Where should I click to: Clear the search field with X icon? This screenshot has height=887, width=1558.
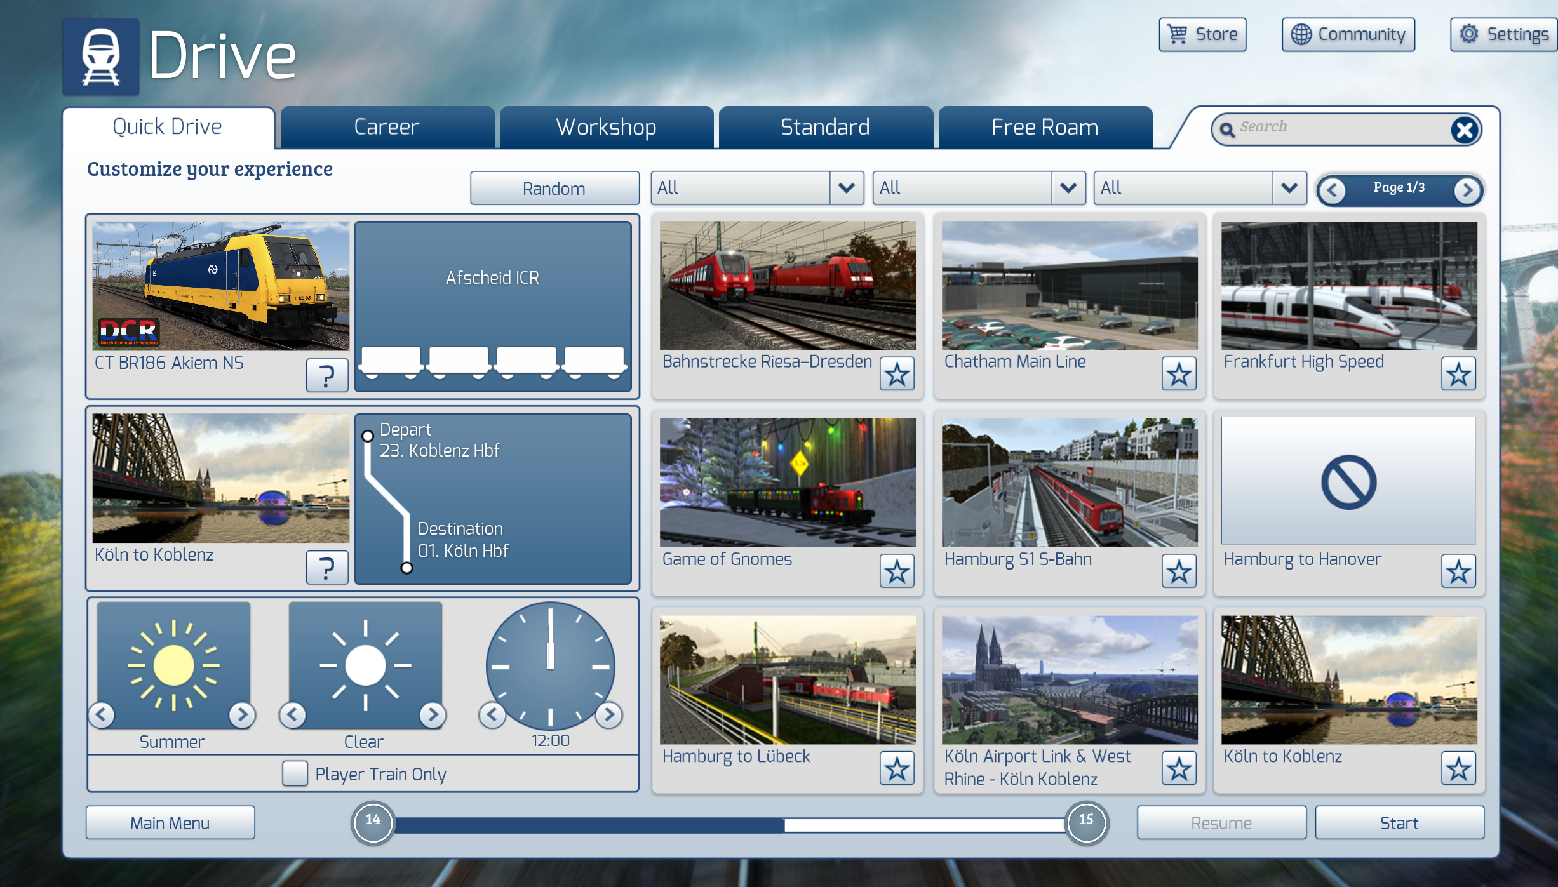[x=1465, y=130]
